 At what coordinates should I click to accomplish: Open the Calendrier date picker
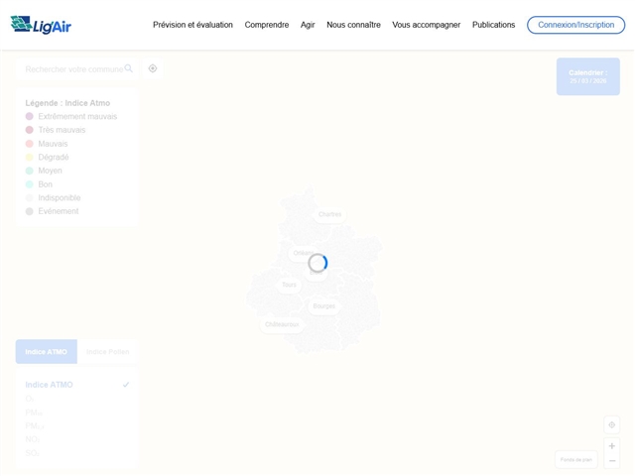pyautogui.click(x=587, y=76)
